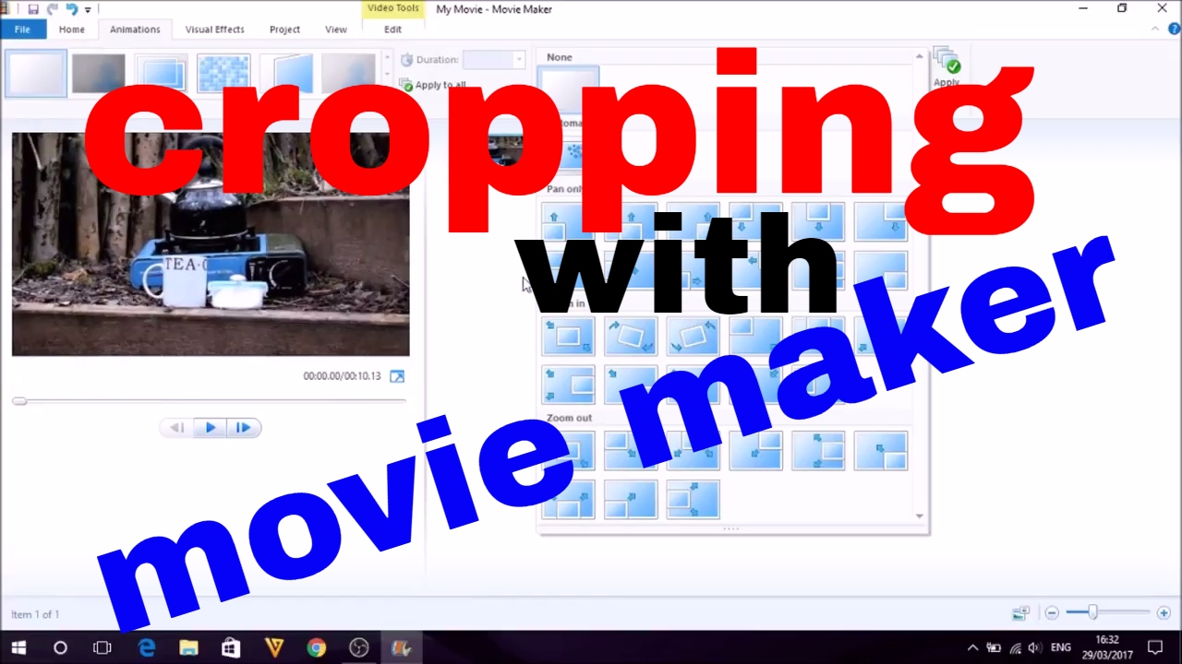1182x664 pixels.
Task: Click the Item 1 of 1 status text
Action: tap(35, 614)
